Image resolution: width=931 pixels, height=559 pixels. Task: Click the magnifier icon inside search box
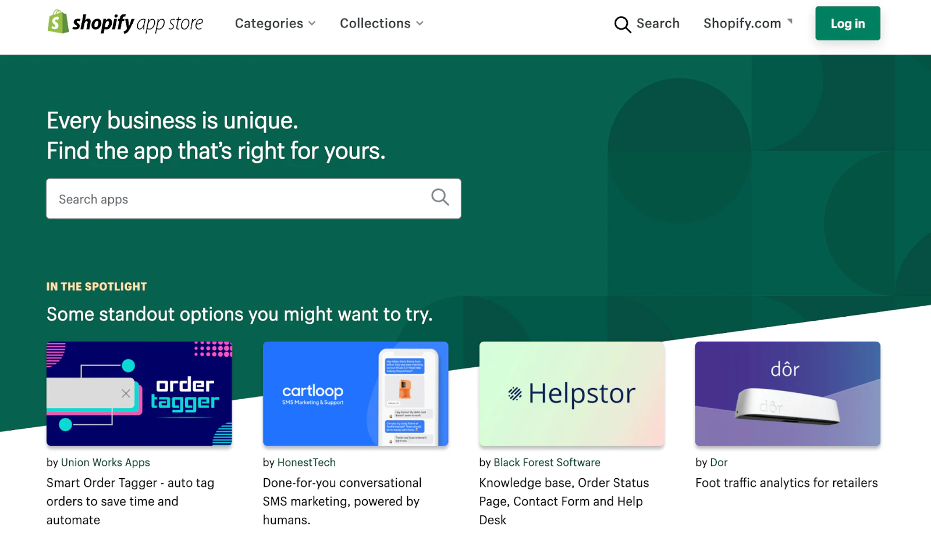[x=440, y=198]
